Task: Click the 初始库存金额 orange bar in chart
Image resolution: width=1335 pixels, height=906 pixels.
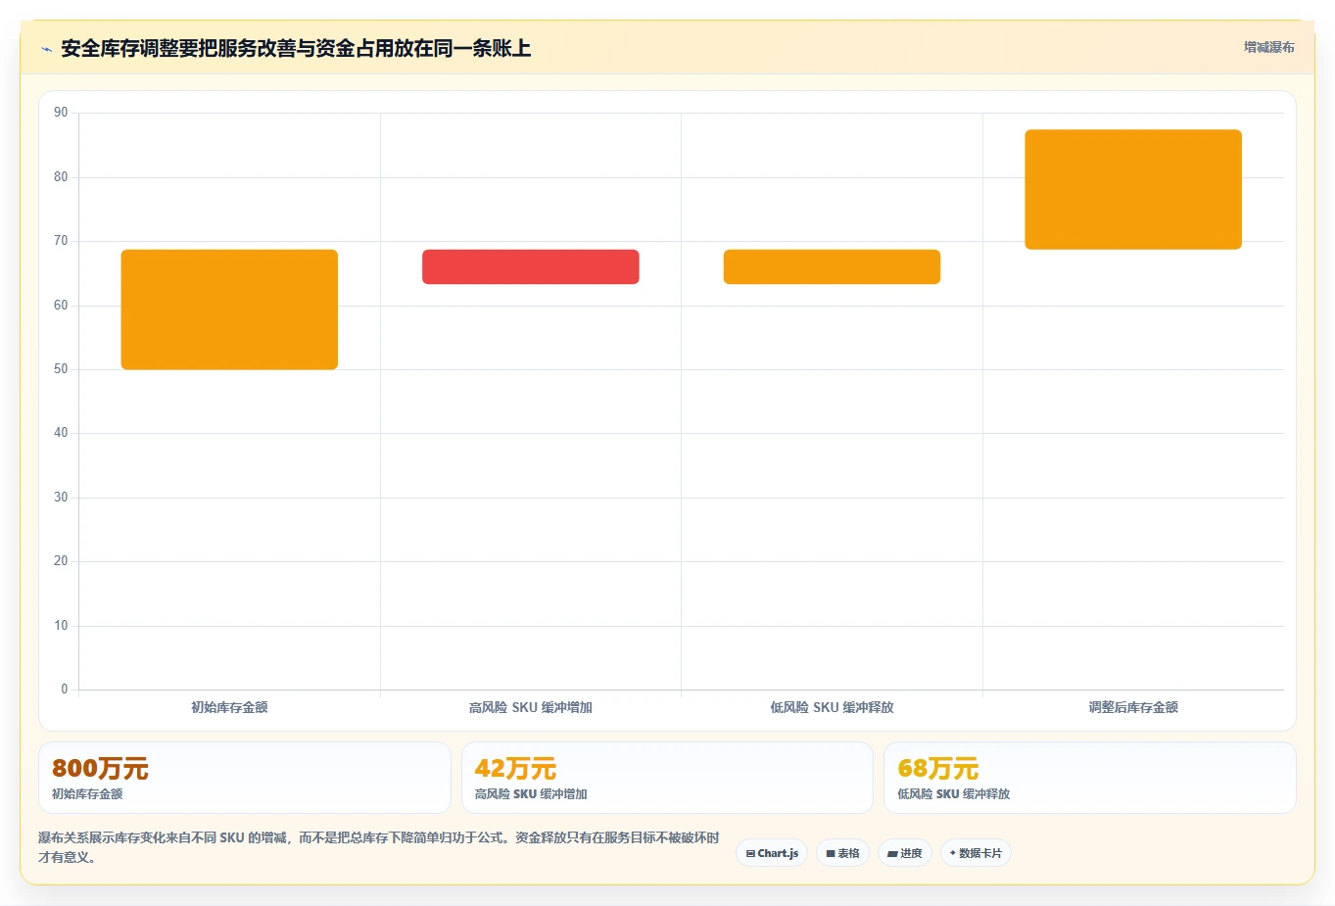Action: pos(229,310)
